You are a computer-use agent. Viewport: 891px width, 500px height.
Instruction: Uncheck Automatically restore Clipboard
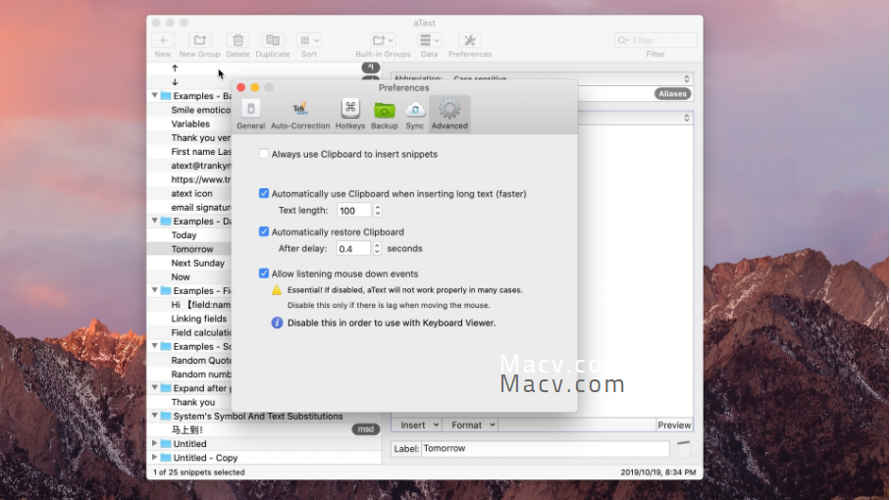[x=264, y=231]
